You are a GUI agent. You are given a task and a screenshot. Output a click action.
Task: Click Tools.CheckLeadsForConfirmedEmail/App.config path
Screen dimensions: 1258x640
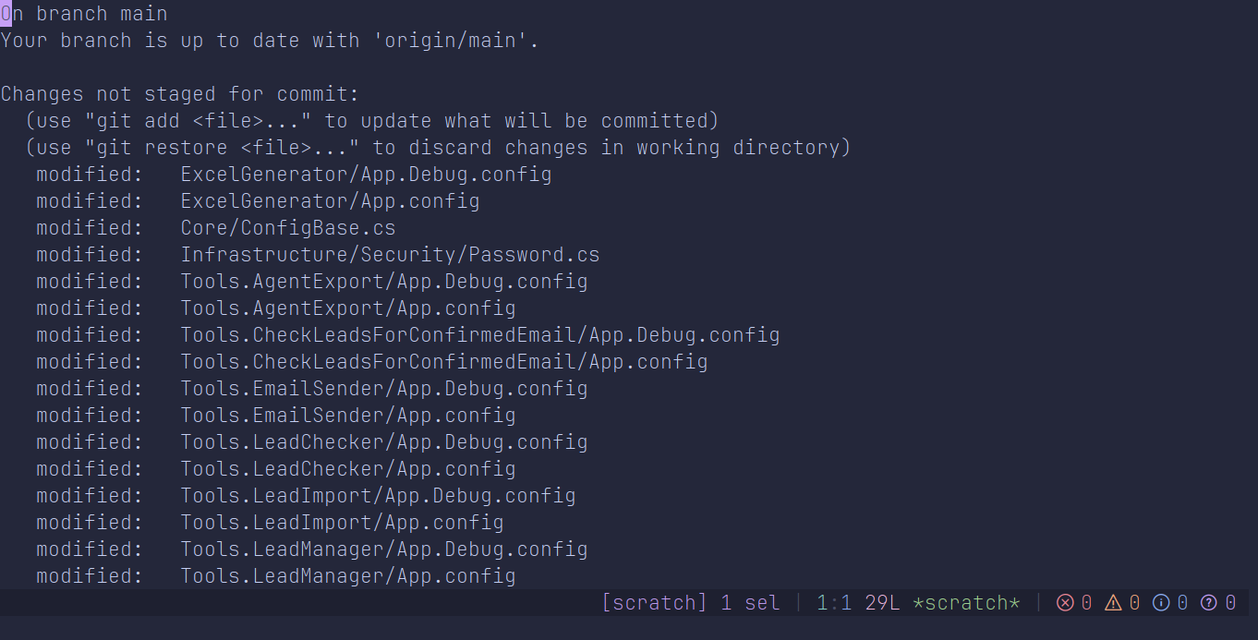[x=444, y=362]
